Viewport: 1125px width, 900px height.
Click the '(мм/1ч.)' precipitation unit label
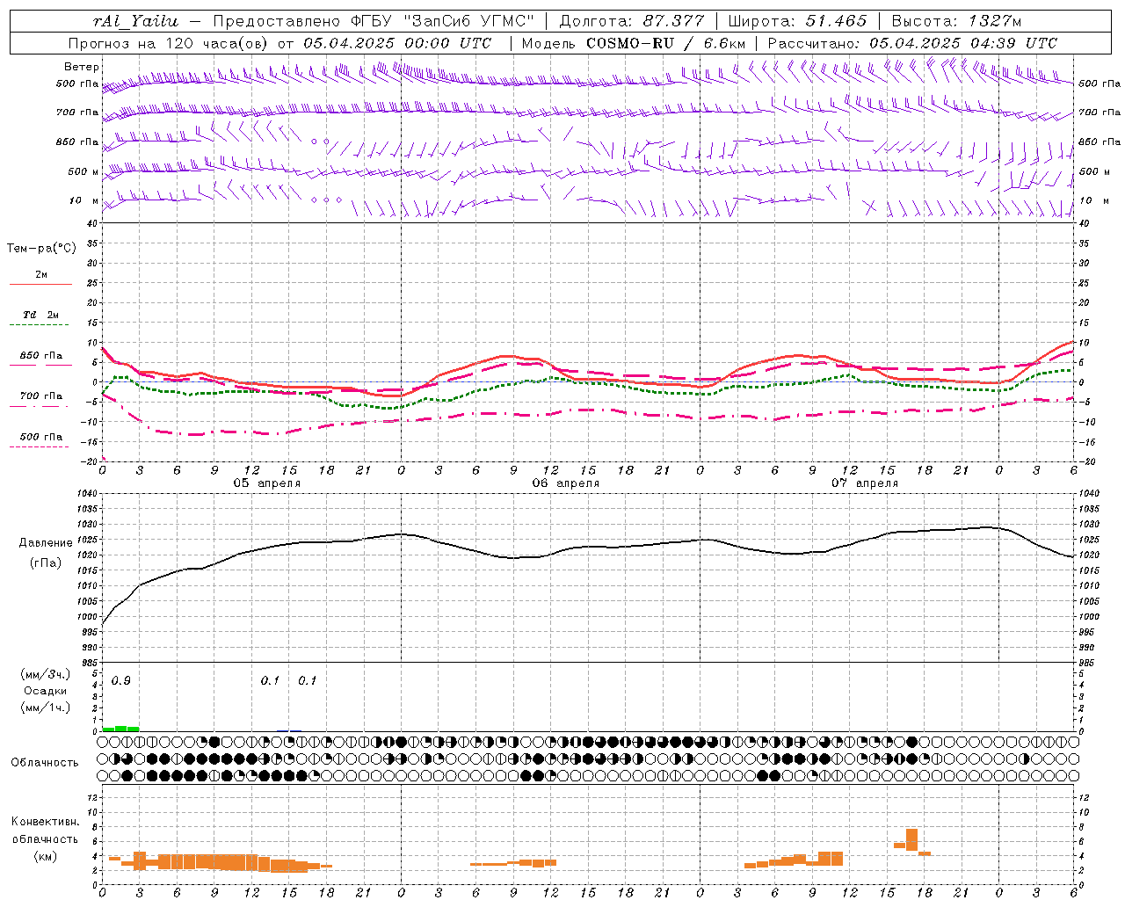pyautogui.click(x=44, y=708)
